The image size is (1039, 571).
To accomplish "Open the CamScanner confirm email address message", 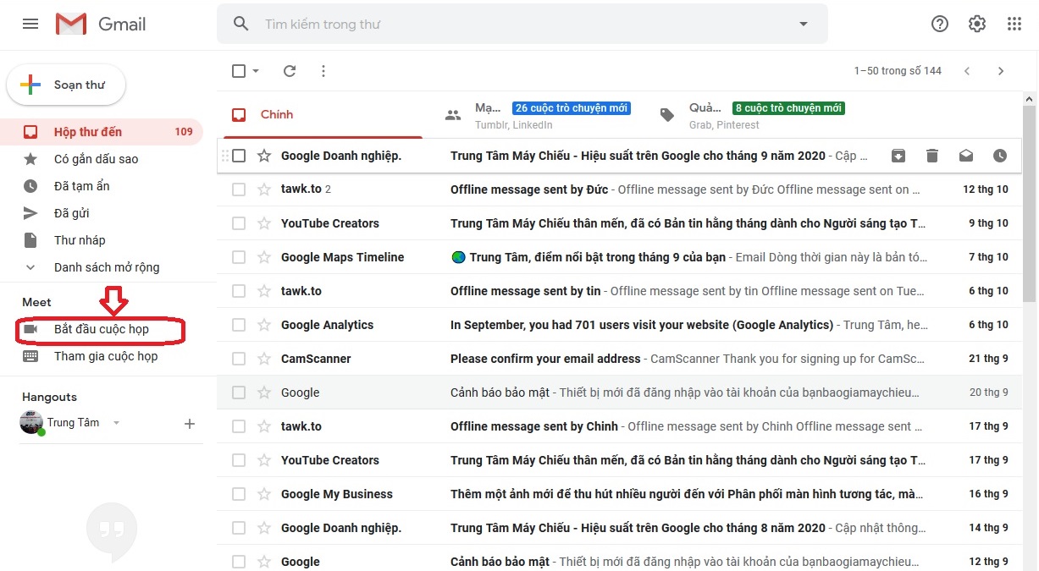I will (620, 359).
